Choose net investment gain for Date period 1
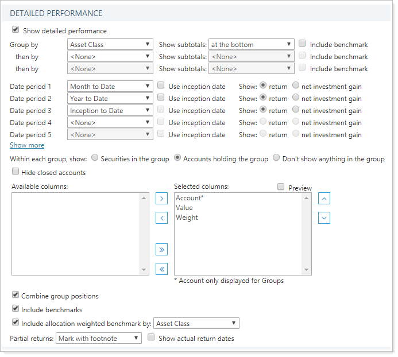The height and width of the screenshot is (357, 398). (x=296, y=86)
